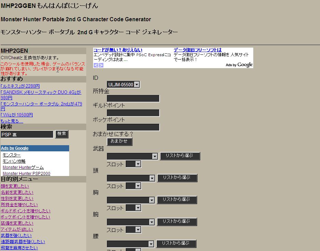Click the search box containing PSP 裏
This screenshot has width=320, height=251.
coord(27,135)
